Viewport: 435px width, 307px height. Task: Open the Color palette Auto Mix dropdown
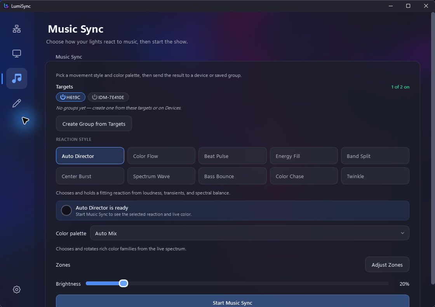(249, 233)
